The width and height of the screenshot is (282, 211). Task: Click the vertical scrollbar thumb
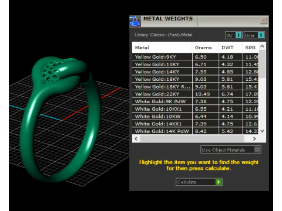[x=262, y=63]
